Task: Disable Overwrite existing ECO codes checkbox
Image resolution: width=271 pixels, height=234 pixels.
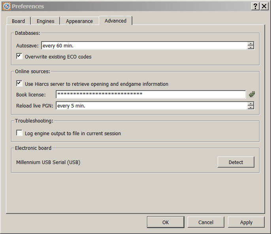Action: 19,57
